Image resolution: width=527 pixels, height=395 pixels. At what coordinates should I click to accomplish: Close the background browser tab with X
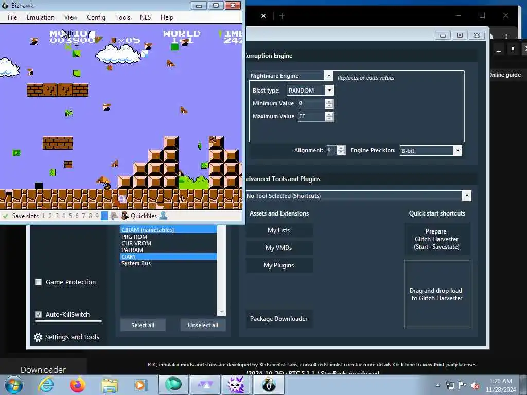(263, 16)
